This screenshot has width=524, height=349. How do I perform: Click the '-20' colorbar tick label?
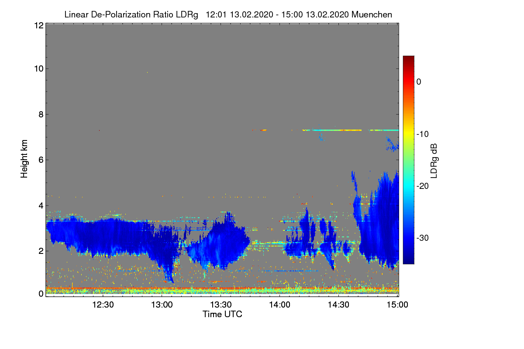click(x=422, y=186)
